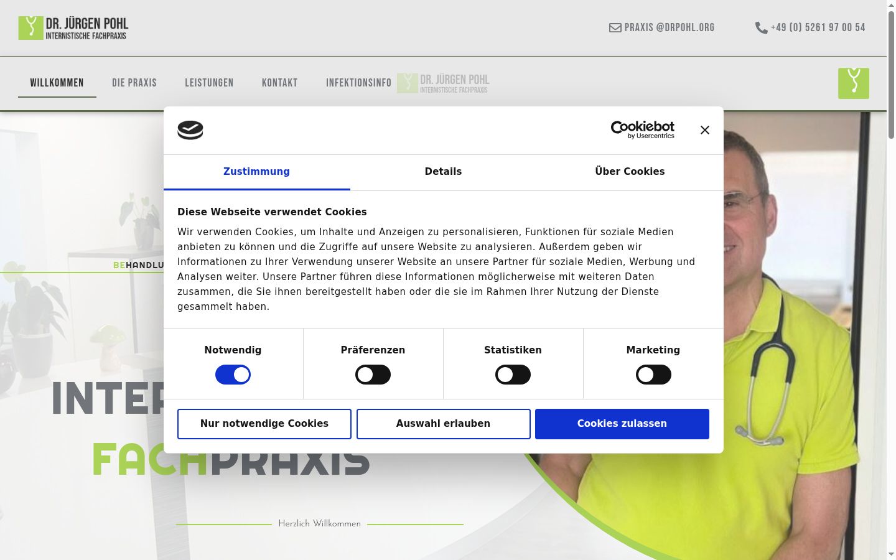Viewport: 896px width, 560px height.
Task: Click the scrollbar down arrow
Action: click(x=891, y=554)
